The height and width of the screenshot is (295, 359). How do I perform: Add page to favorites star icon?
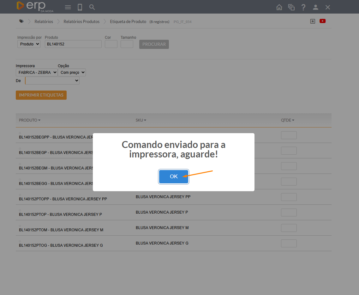(313, 21)
